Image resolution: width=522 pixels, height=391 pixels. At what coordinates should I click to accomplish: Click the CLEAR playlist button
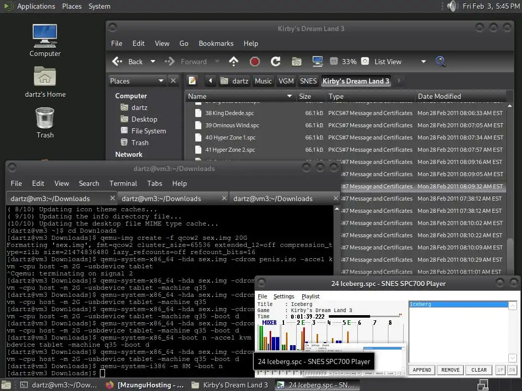pos(479,370)
